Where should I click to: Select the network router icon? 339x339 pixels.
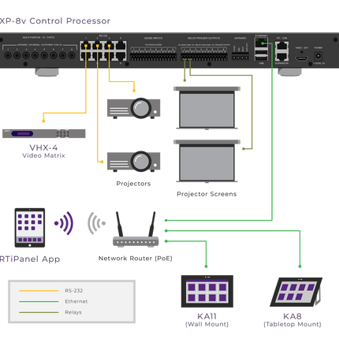coord(136,229)
